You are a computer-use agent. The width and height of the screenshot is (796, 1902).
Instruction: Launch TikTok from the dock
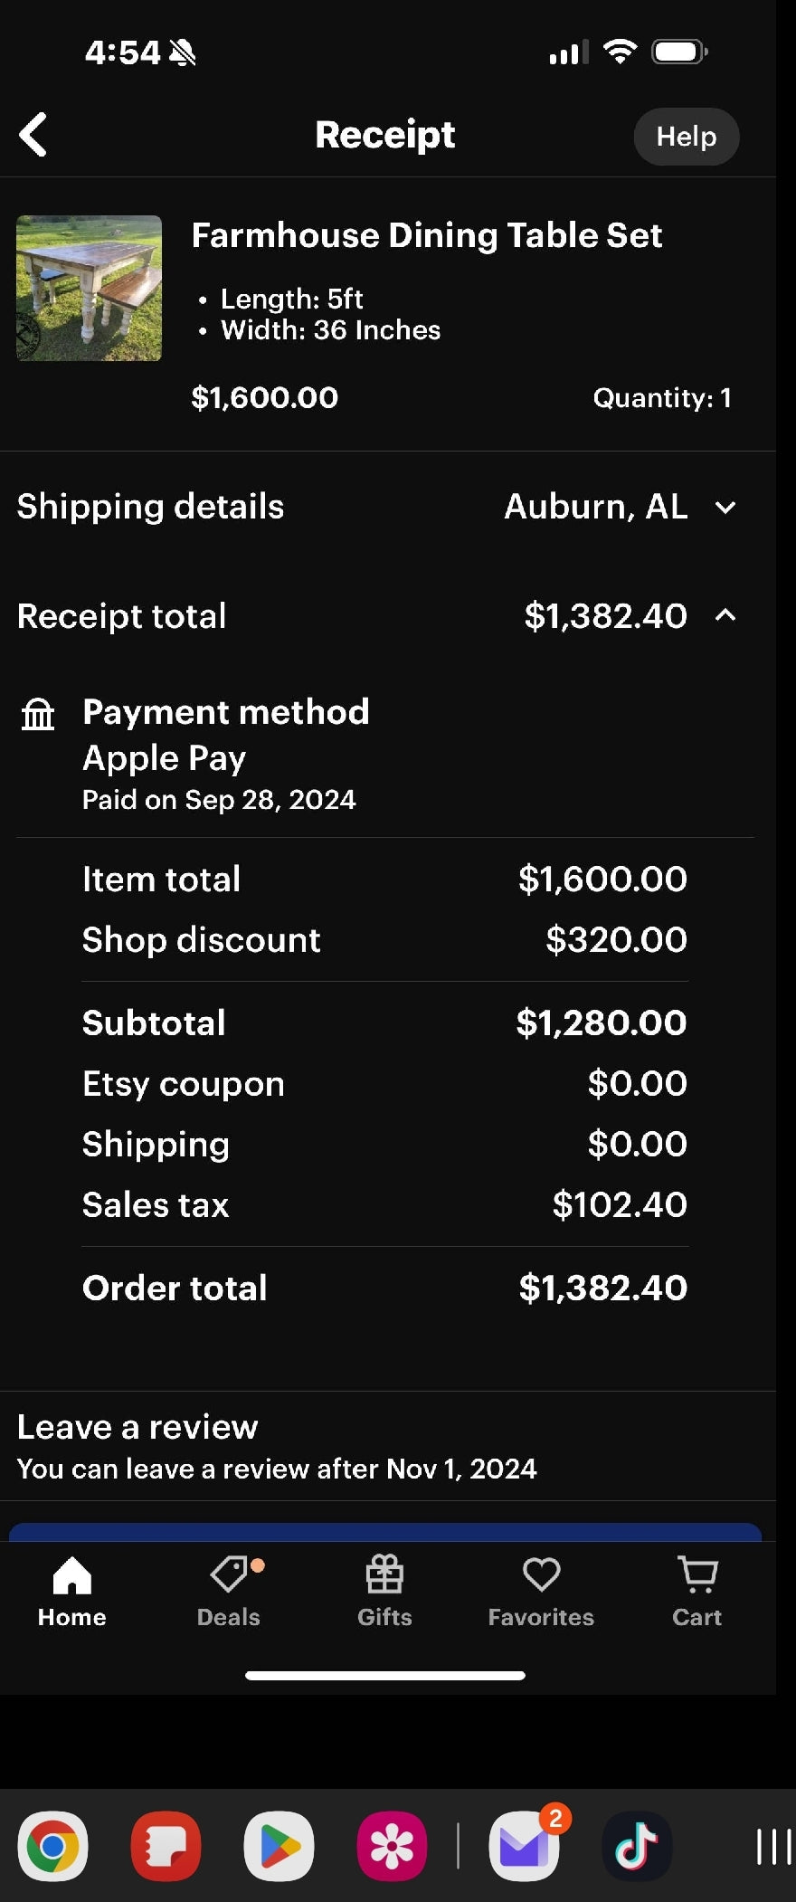click(x=637, y=1846)
